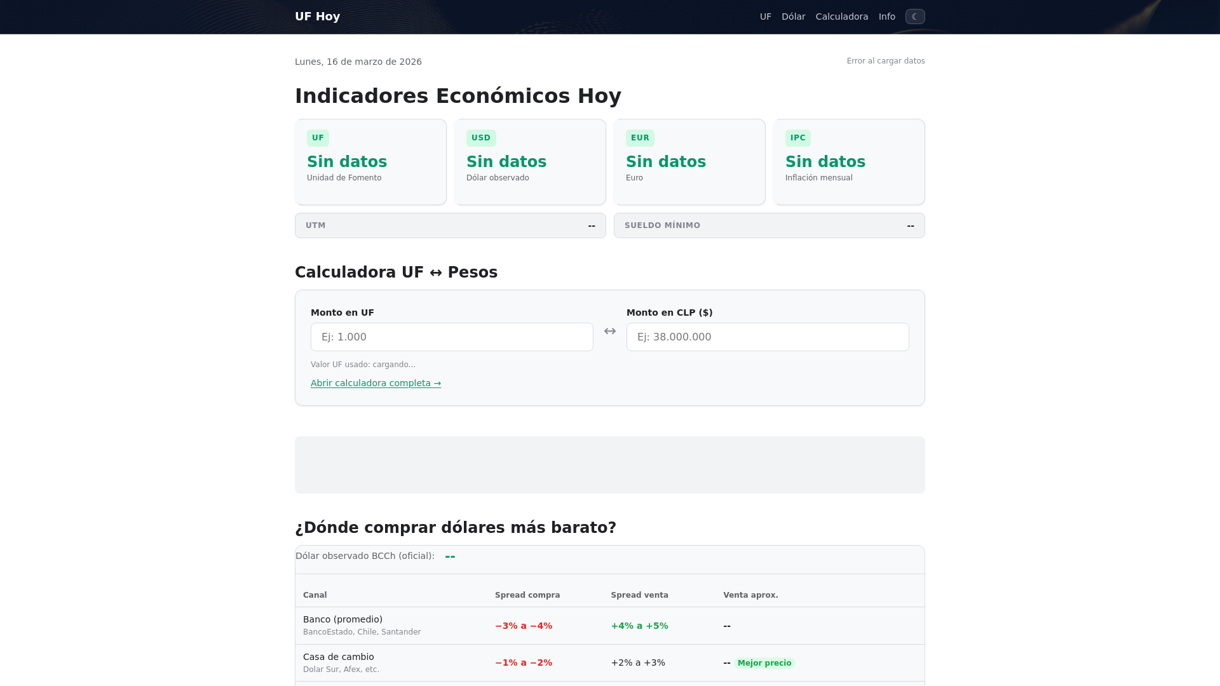Click the Spread compra column header
Image resolution: width=1220 pixels, height=686 pixels.
point(527,595)
